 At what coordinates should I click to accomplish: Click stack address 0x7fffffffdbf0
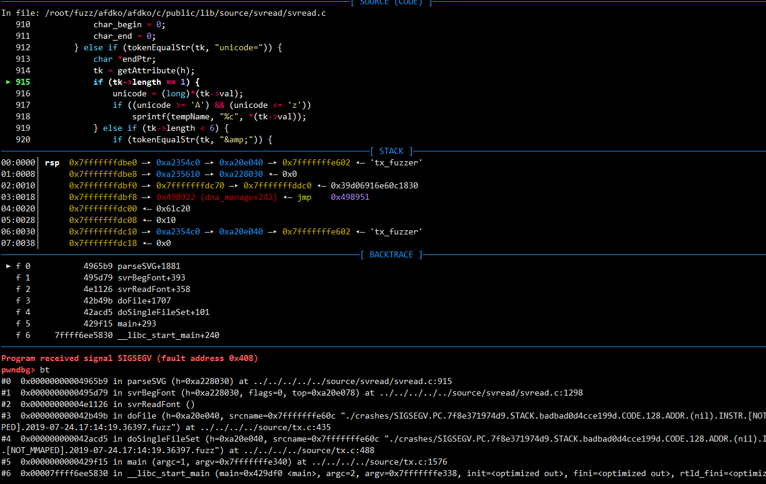[x=103, y=185]
